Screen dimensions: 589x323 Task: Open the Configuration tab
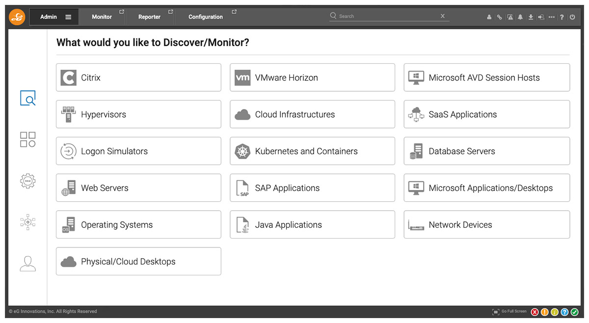tap(206, 17)
